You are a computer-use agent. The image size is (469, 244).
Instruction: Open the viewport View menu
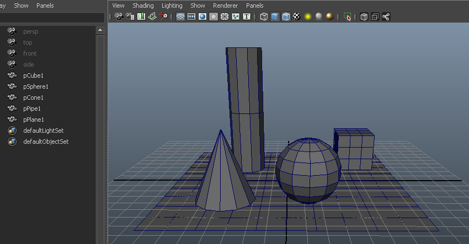[118, 6]
